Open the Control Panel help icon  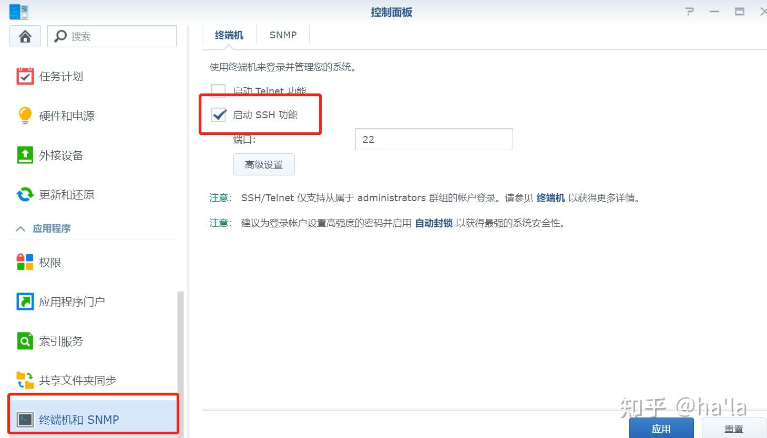pyautogui.click(x=689, y=11)
